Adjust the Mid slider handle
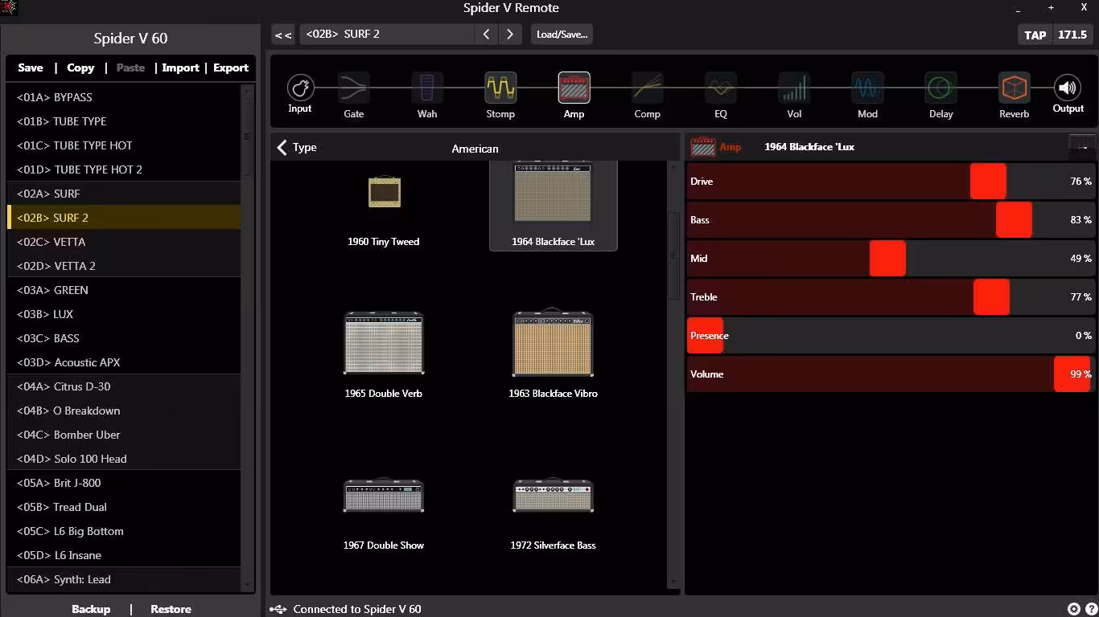This screenshot has height=617, width=1099. (887, 259)
